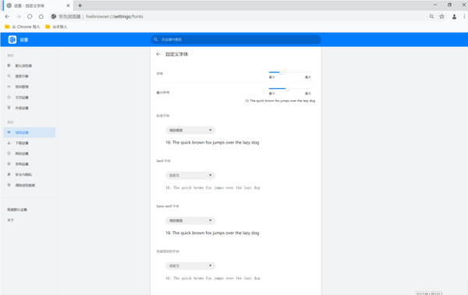
Task: Open the home page icon in toolbar
Action: click(x=41, y=16)
